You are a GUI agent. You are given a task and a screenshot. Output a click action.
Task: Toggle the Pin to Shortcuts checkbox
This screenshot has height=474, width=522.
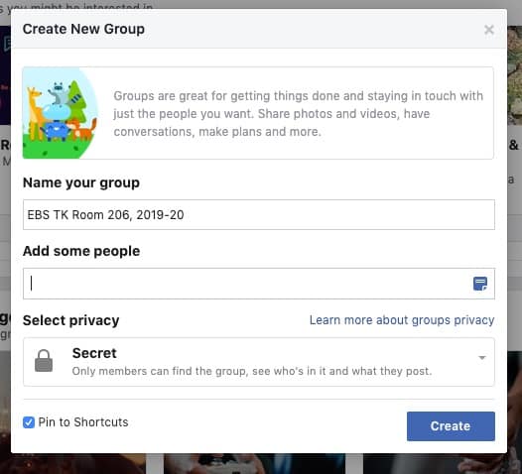[29, 422]
